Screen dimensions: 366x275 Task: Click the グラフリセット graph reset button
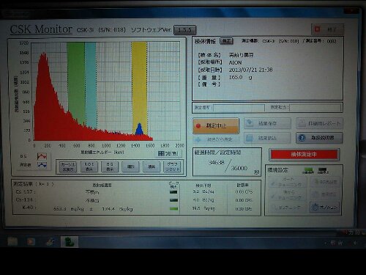(172, 166)
